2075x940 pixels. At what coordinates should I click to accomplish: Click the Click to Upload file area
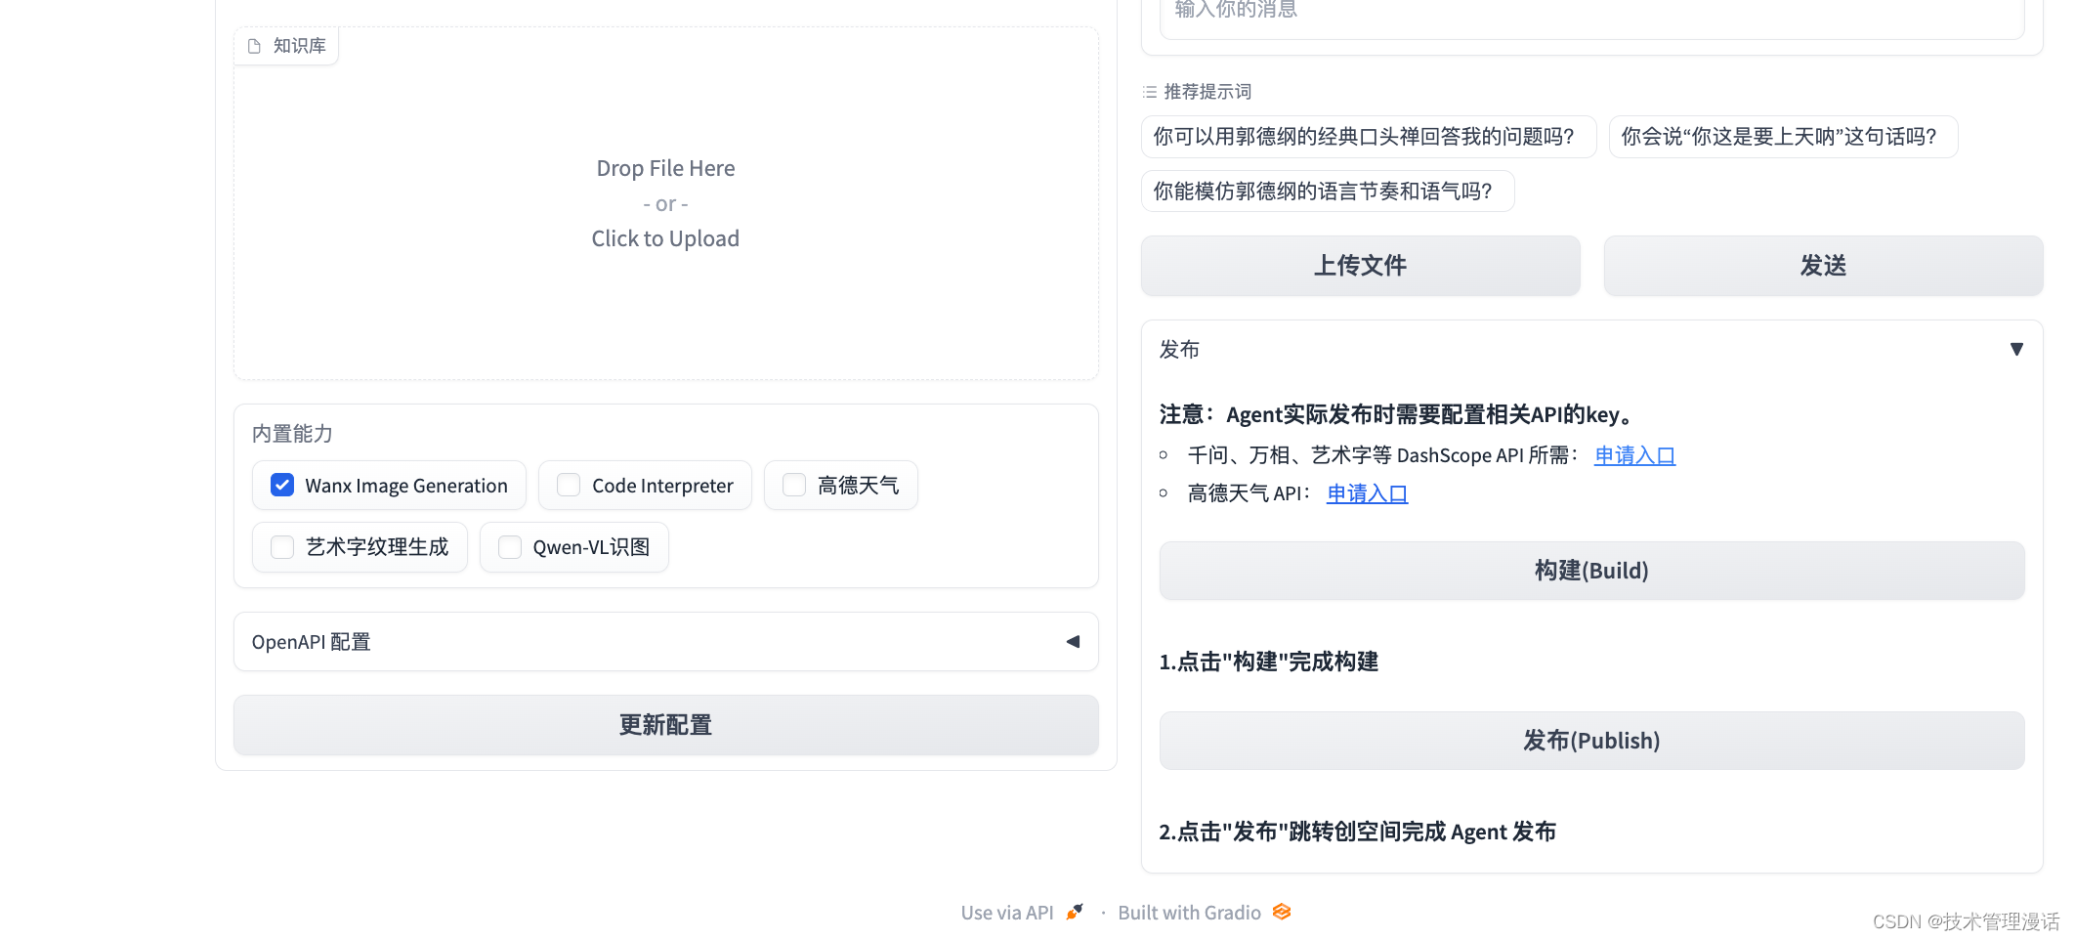(x=665, y=237)
